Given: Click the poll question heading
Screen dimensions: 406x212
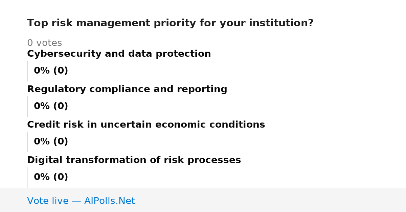Looking at the screenshot, I should tap(170, 23).
